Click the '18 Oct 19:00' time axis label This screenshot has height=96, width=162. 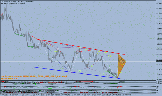coord(86,95)
